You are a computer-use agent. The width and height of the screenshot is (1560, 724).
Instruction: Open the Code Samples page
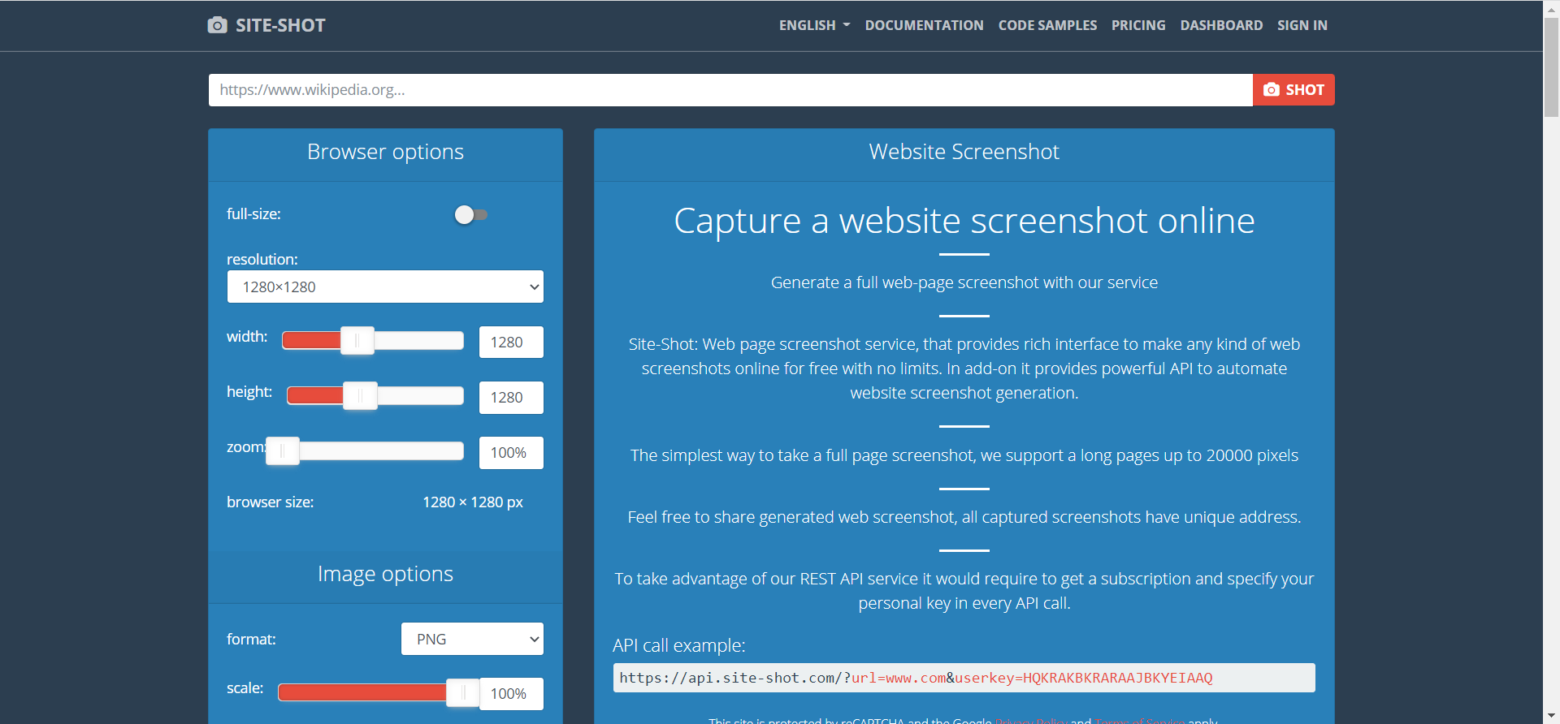click(x=1047, y=25)
